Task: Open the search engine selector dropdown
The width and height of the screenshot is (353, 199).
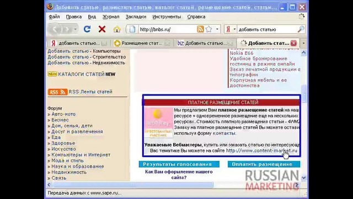Action: click(234, 29)
